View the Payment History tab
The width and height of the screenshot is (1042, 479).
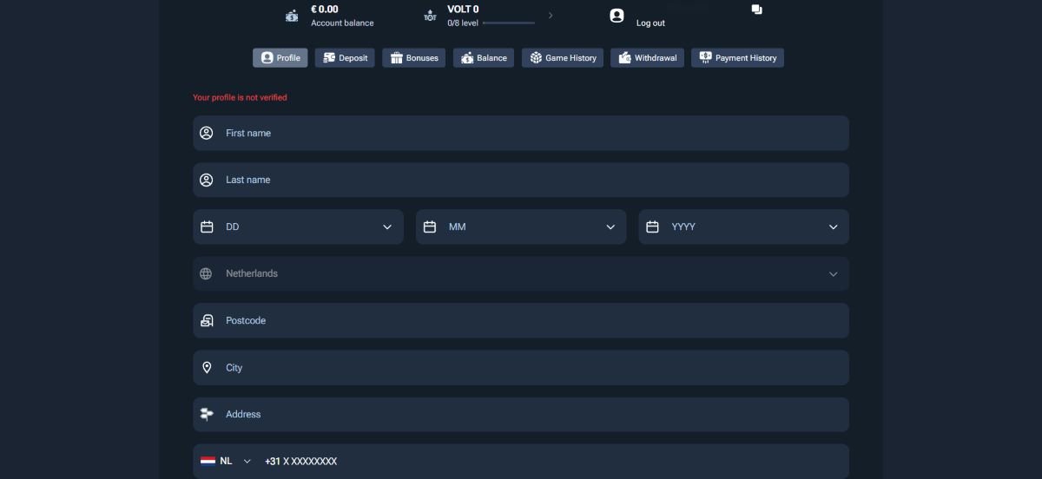click(738, 58)
